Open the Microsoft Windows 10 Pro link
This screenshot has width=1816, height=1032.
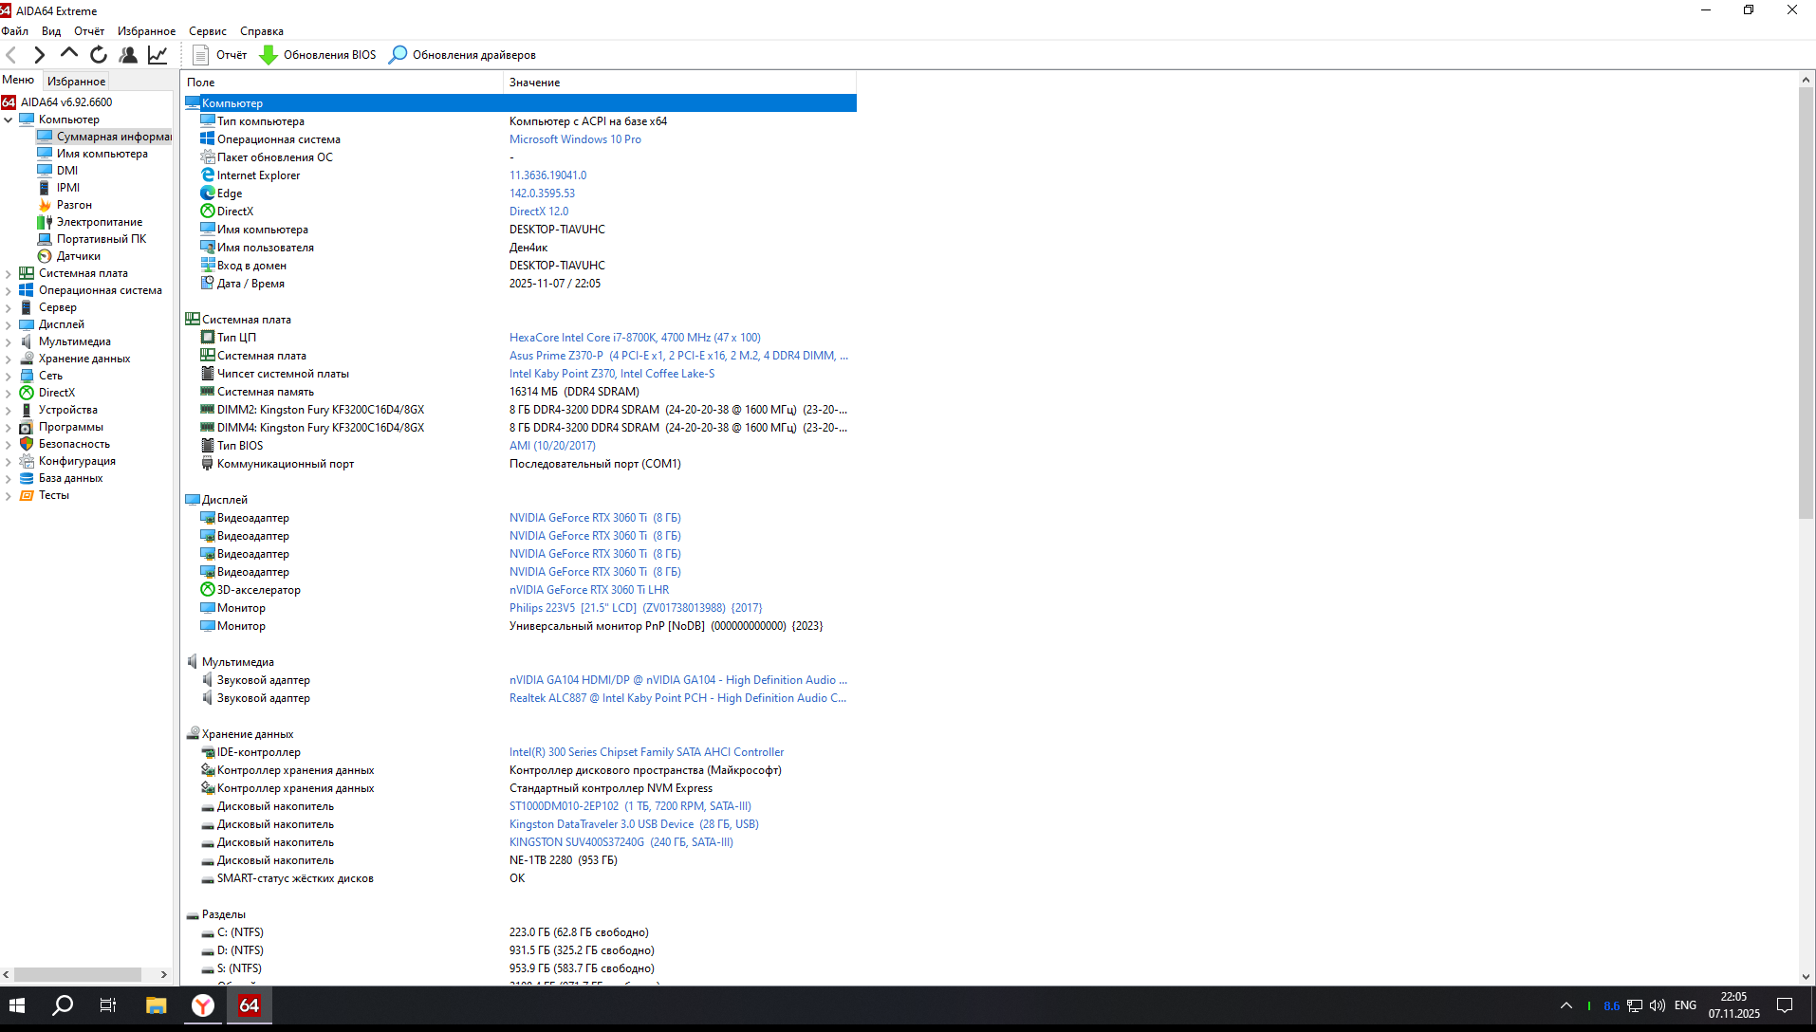click(x=575, y=139)
